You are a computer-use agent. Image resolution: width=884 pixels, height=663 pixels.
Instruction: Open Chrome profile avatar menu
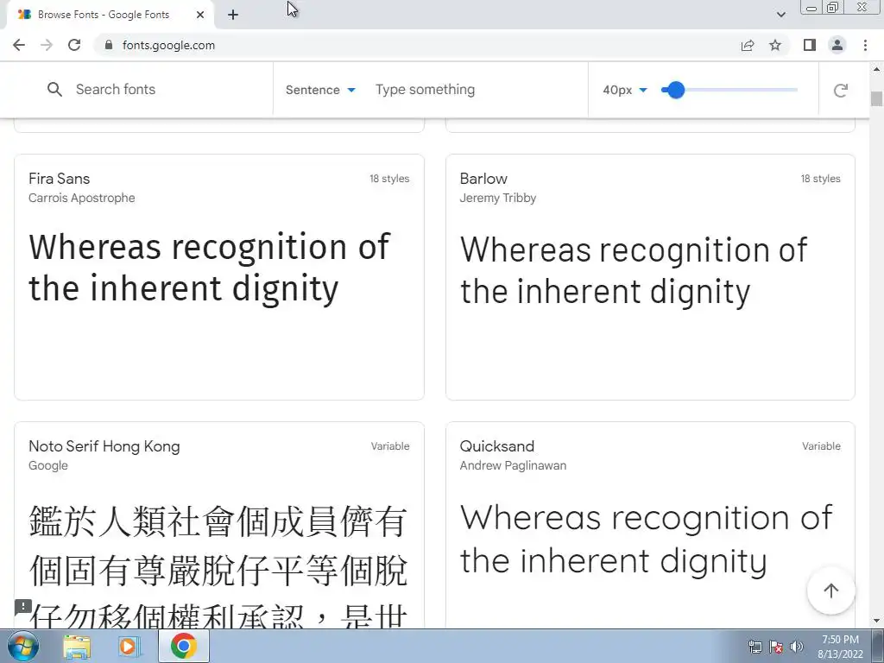(837, 45)
